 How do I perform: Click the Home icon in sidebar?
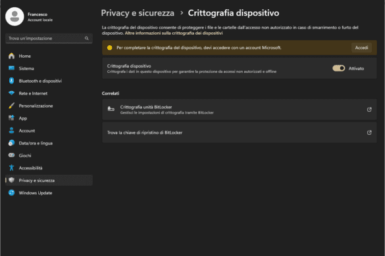pyautogui.click(x=12, y=56)
